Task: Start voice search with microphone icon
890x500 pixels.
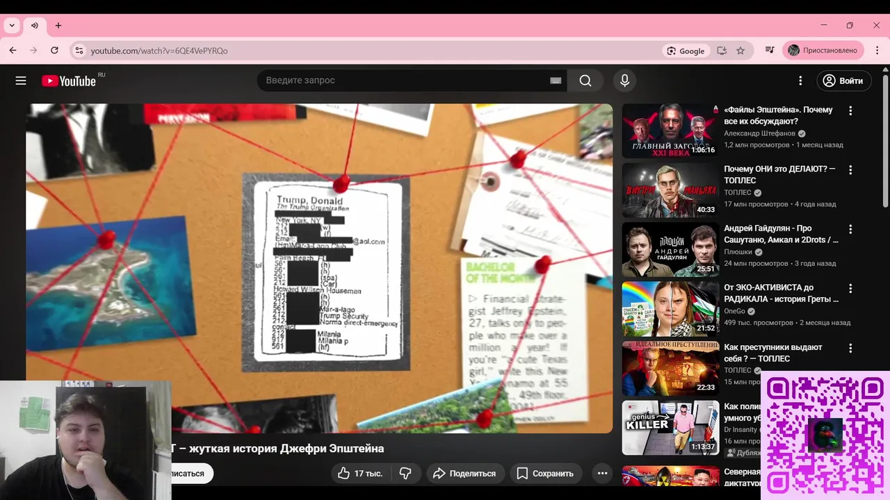Action: 624,81
